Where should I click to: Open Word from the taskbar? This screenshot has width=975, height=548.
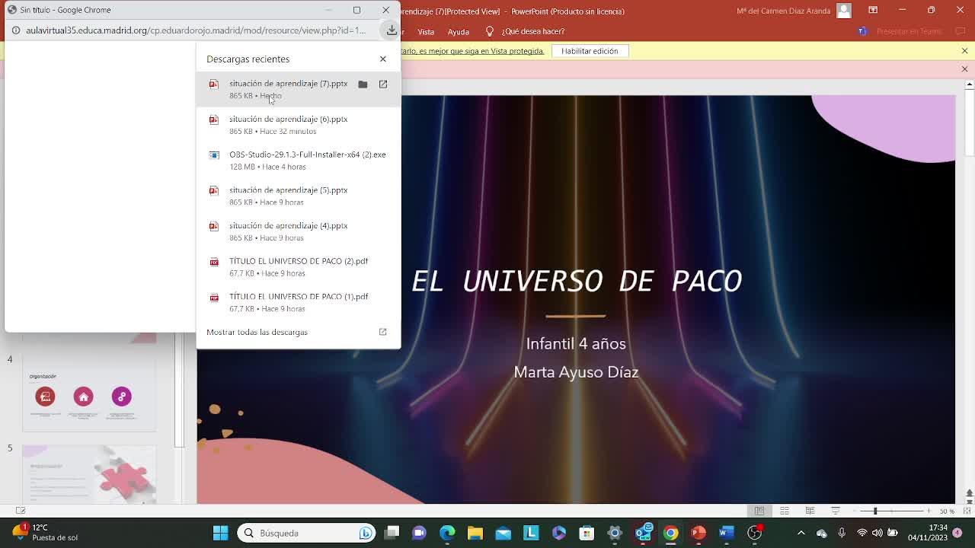727,533
